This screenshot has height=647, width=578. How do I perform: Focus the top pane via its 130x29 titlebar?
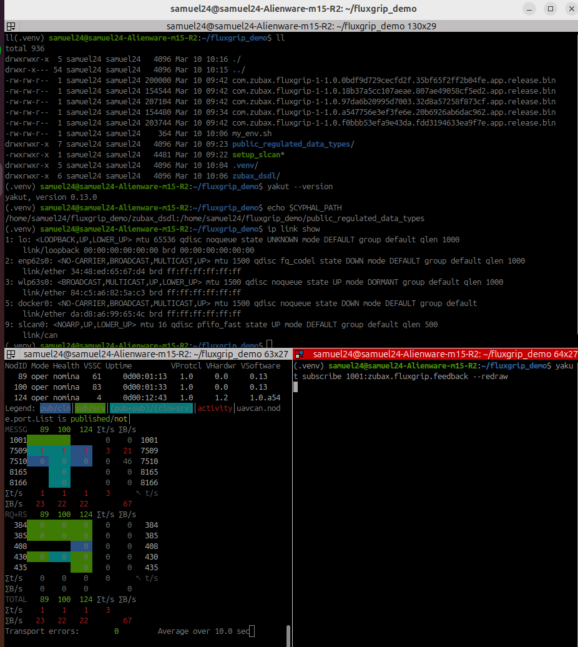pos(292,26)
